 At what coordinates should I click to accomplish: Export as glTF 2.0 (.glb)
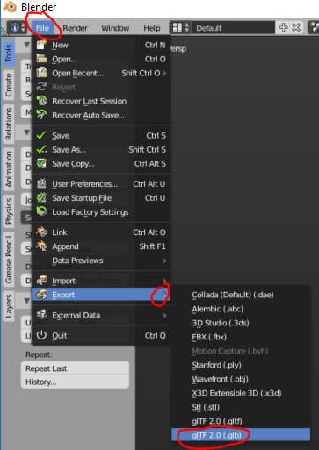(241, 435)
